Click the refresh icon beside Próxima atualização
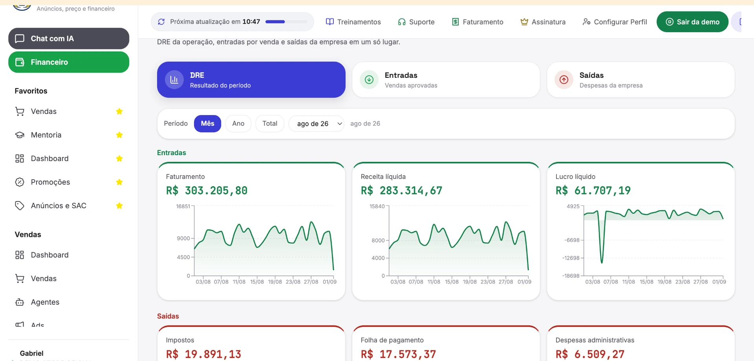 tap(161, 22)
